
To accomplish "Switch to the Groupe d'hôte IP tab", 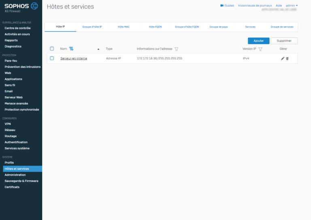I will pos(92,27).
